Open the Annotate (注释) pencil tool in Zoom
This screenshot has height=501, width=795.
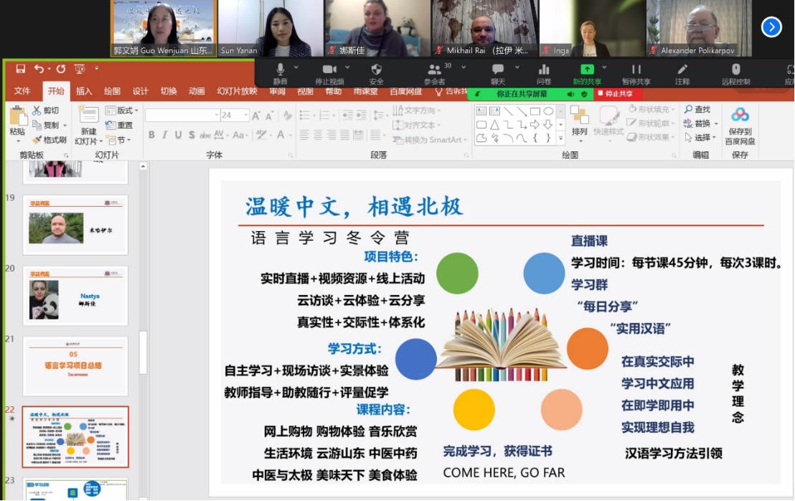click(682, 73)
